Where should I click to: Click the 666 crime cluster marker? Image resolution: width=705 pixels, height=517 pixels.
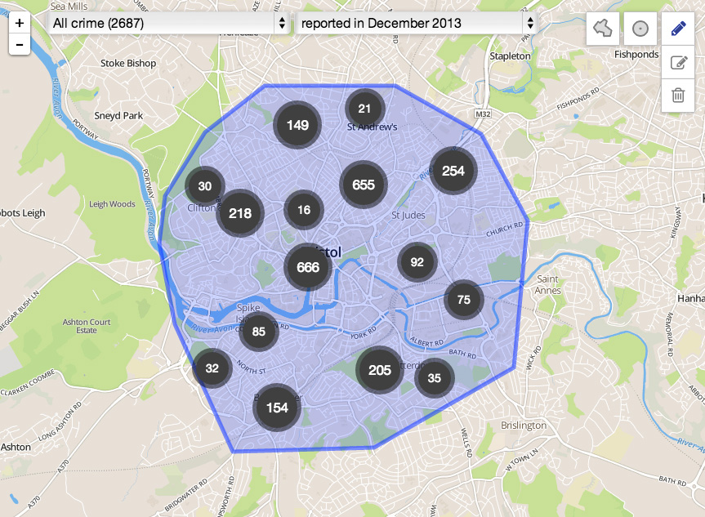308,268
